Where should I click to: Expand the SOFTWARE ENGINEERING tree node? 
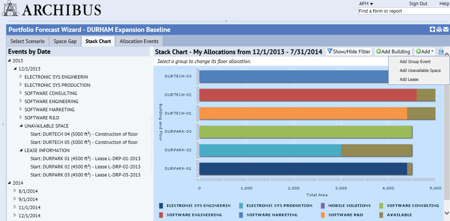[x=20, y=101]
